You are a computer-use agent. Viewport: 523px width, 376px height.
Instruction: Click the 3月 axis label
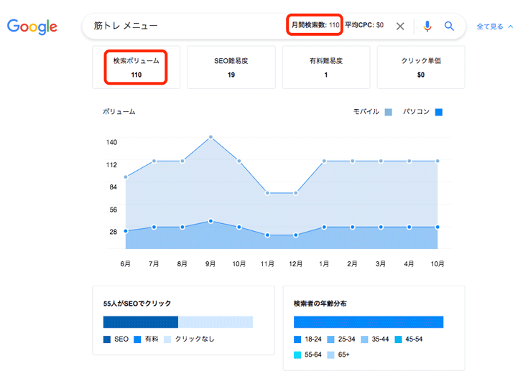click(381, 264)
